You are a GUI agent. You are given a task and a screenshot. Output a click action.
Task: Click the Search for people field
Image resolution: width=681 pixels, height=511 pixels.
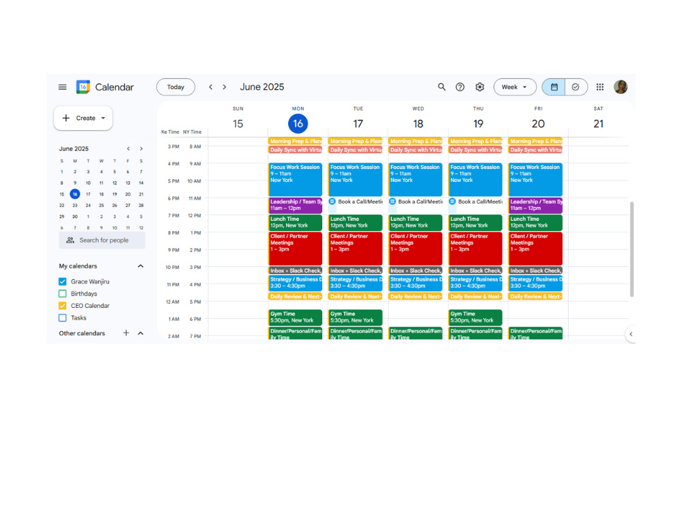pos(102,241)
